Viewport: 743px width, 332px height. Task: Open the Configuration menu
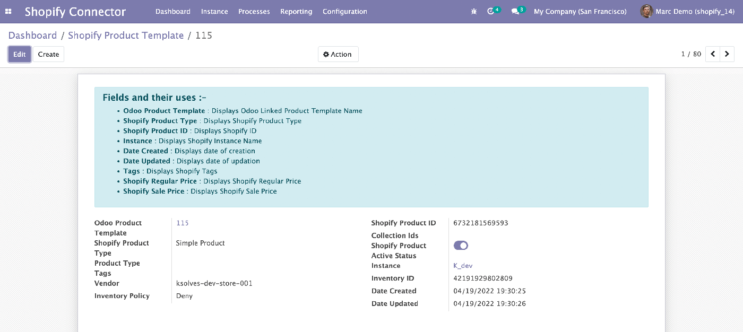coord(345,11)
